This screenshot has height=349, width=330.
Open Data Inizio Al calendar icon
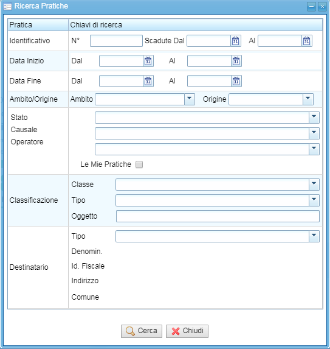point(236,61)
